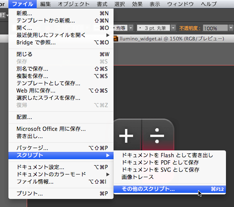Choose 選択したスライスを保存...
Image resolution: width=234 pixels, height=207 pixels.
[61, 98]
